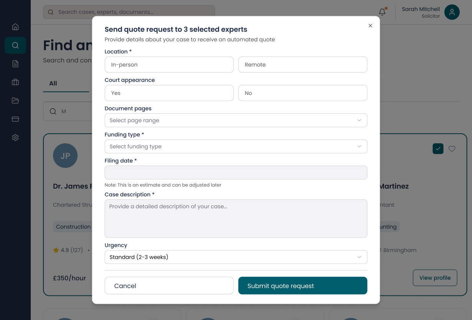The height and width of the screenshot is (320, 472).
Task: Open the Funding type dropdown
Action: 236,146
